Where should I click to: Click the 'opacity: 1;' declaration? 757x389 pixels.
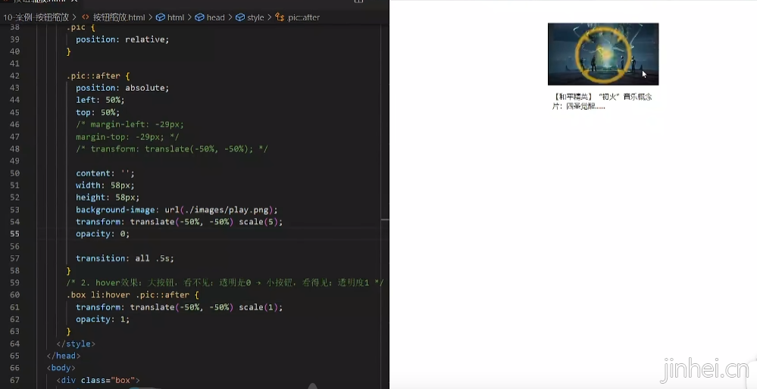tap(102, 319)
